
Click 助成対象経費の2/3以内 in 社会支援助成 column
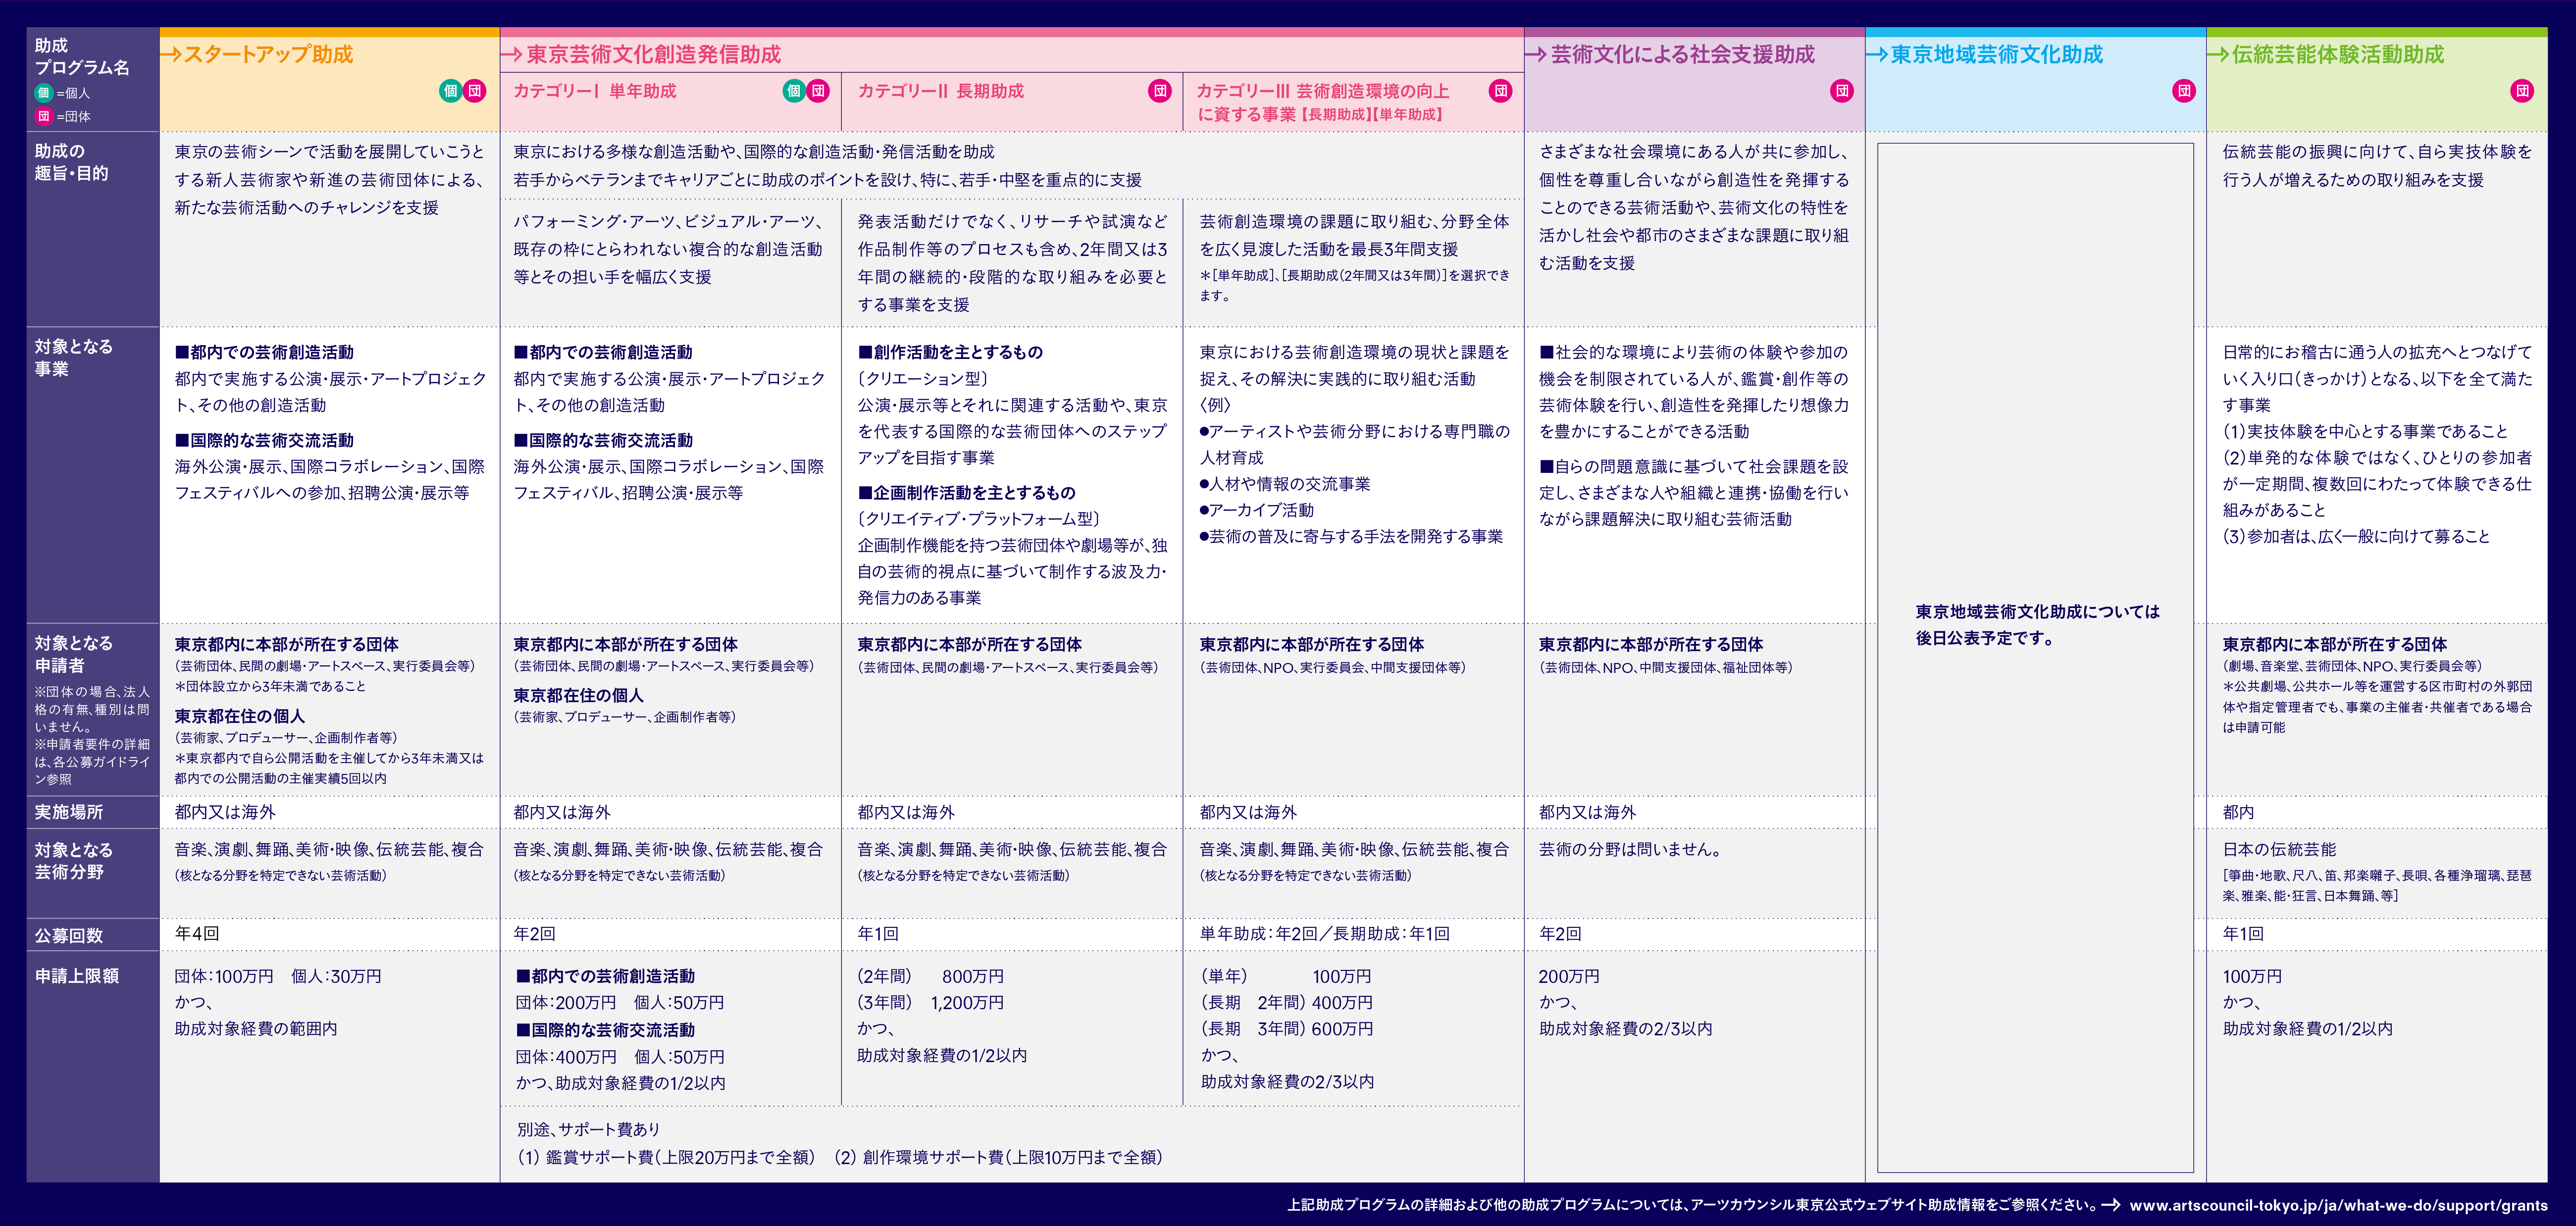(x=1625, y=1028)
